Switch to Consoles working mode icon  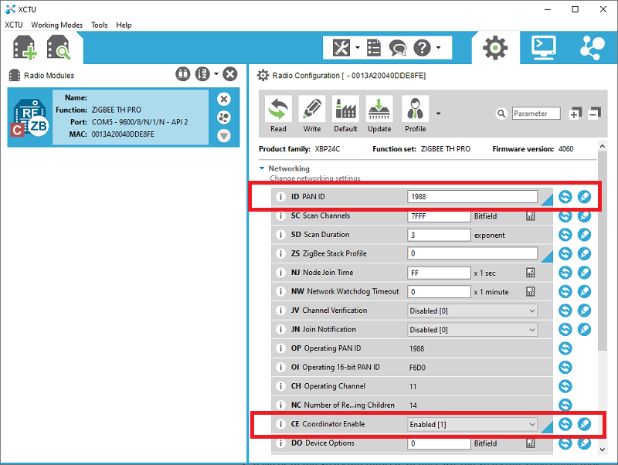(545, 47)
